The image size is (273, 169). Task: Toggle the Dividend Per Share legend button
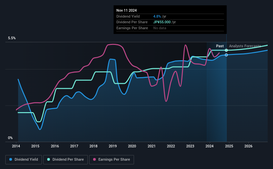(x=66, y=160)
